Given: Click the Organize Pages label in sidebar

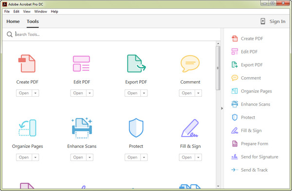Looking at the screenshot, I should click(x=256, y=91).
